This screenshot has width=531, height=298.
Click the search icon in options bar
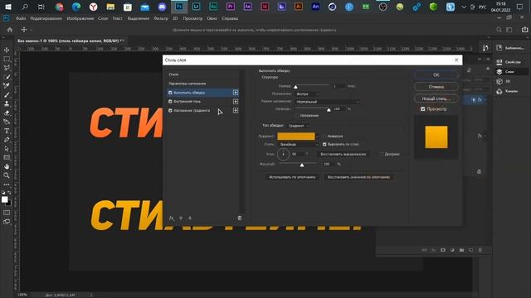(499, 30)
